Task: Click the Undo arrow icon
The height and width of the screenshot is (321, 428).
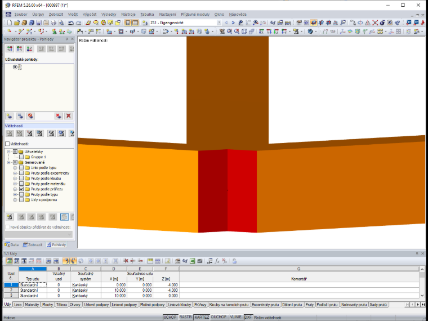Action: [71, 23]
